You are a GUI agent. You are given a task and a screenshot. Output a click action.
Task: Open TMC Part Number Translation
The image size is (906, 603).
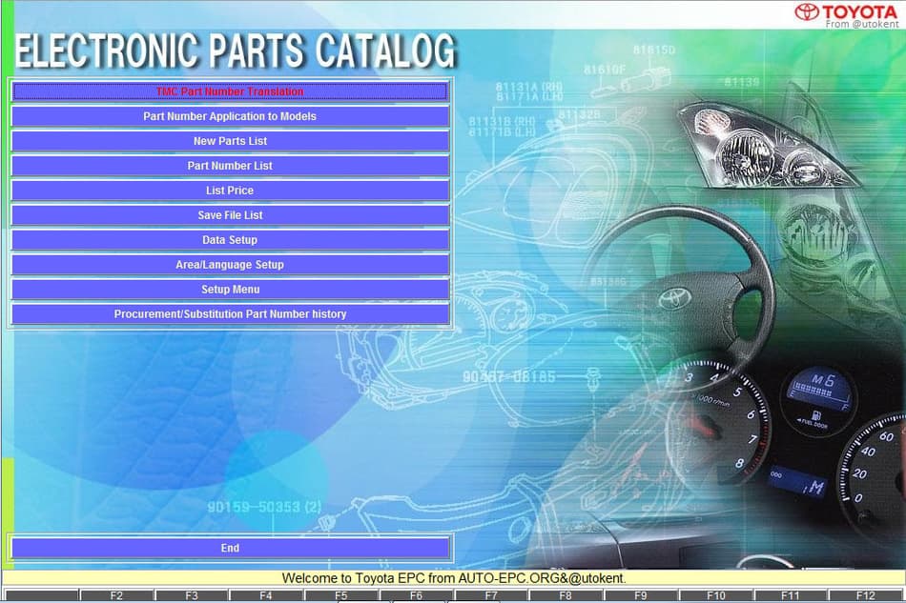click(x=230, y=91)
